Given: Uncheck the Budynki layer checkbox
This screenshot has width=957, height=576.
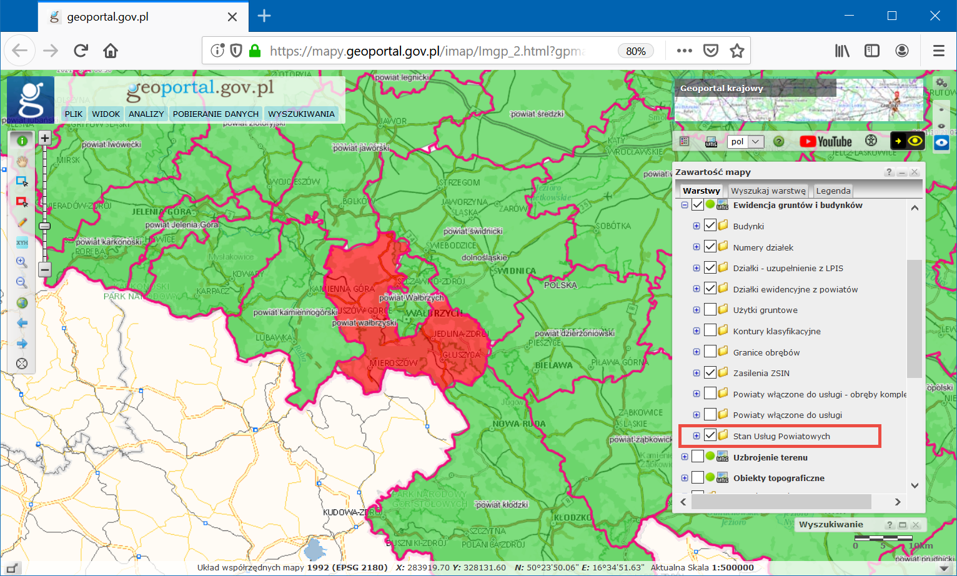Looking at the screenshot, I should pyautogui.click(x=710, y=226).
